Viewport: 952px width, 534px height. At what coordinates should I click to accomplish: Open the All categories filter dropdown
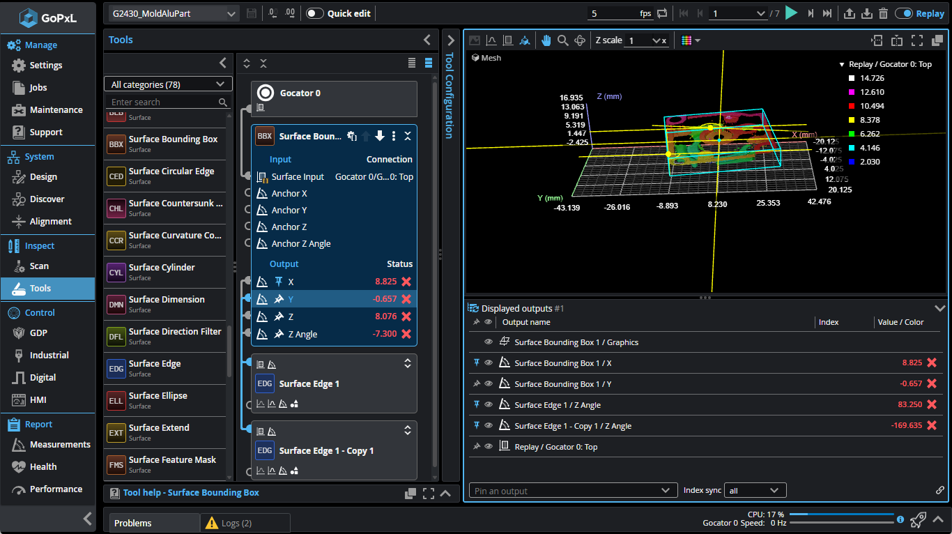(x=167, y=84)
